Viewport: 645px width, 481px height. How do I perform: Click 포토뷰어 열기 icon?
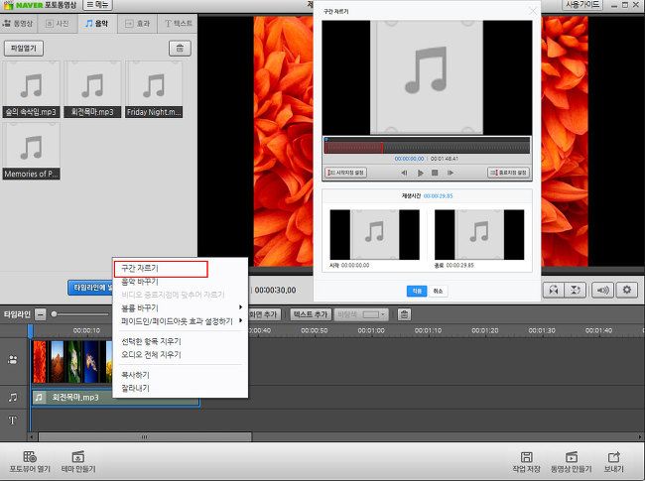pyautogui.click(x=30, y=462)
